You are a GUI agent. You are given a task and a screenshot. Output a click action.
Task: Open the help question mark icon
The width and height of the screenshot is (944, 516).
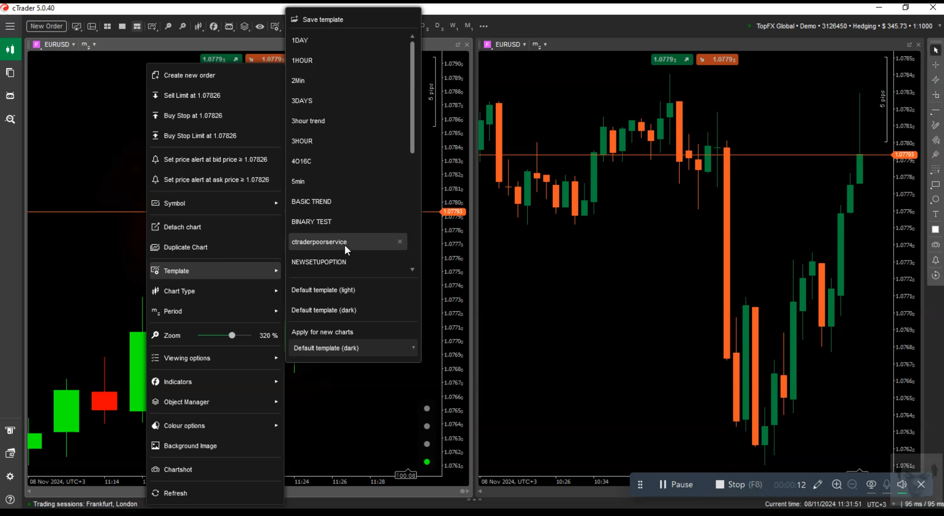pos(10,500)
